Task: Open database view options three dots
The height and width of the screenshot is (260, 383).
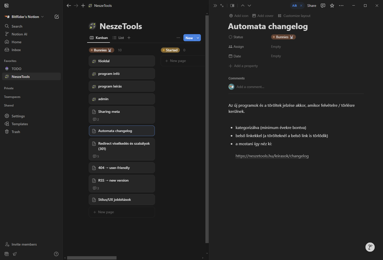Action: point(178,38)
